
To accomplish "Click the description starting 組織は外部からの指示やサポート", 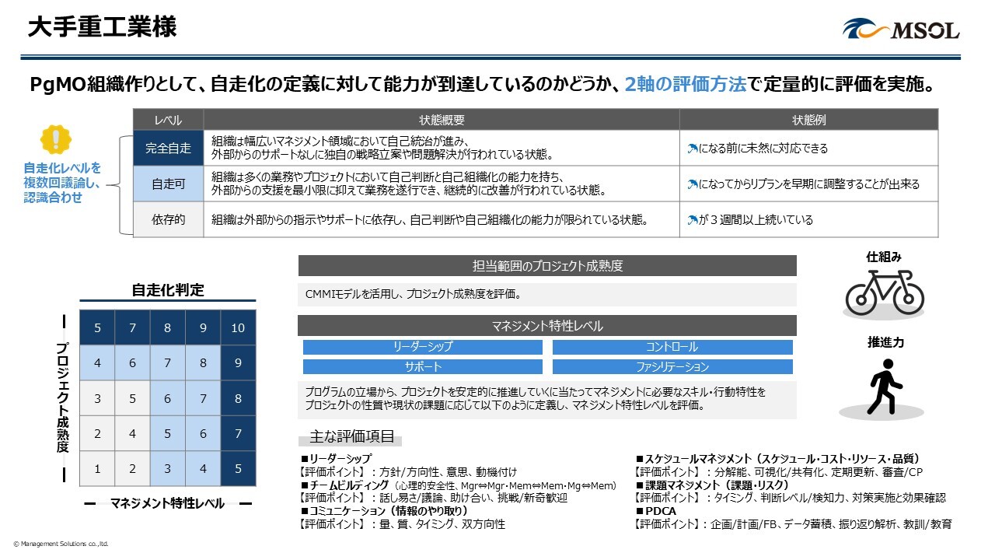I will coord(430,220).
